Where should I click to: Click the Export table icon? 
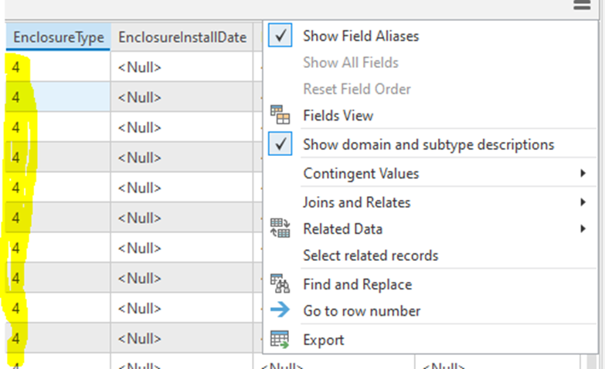click(280, 340)
